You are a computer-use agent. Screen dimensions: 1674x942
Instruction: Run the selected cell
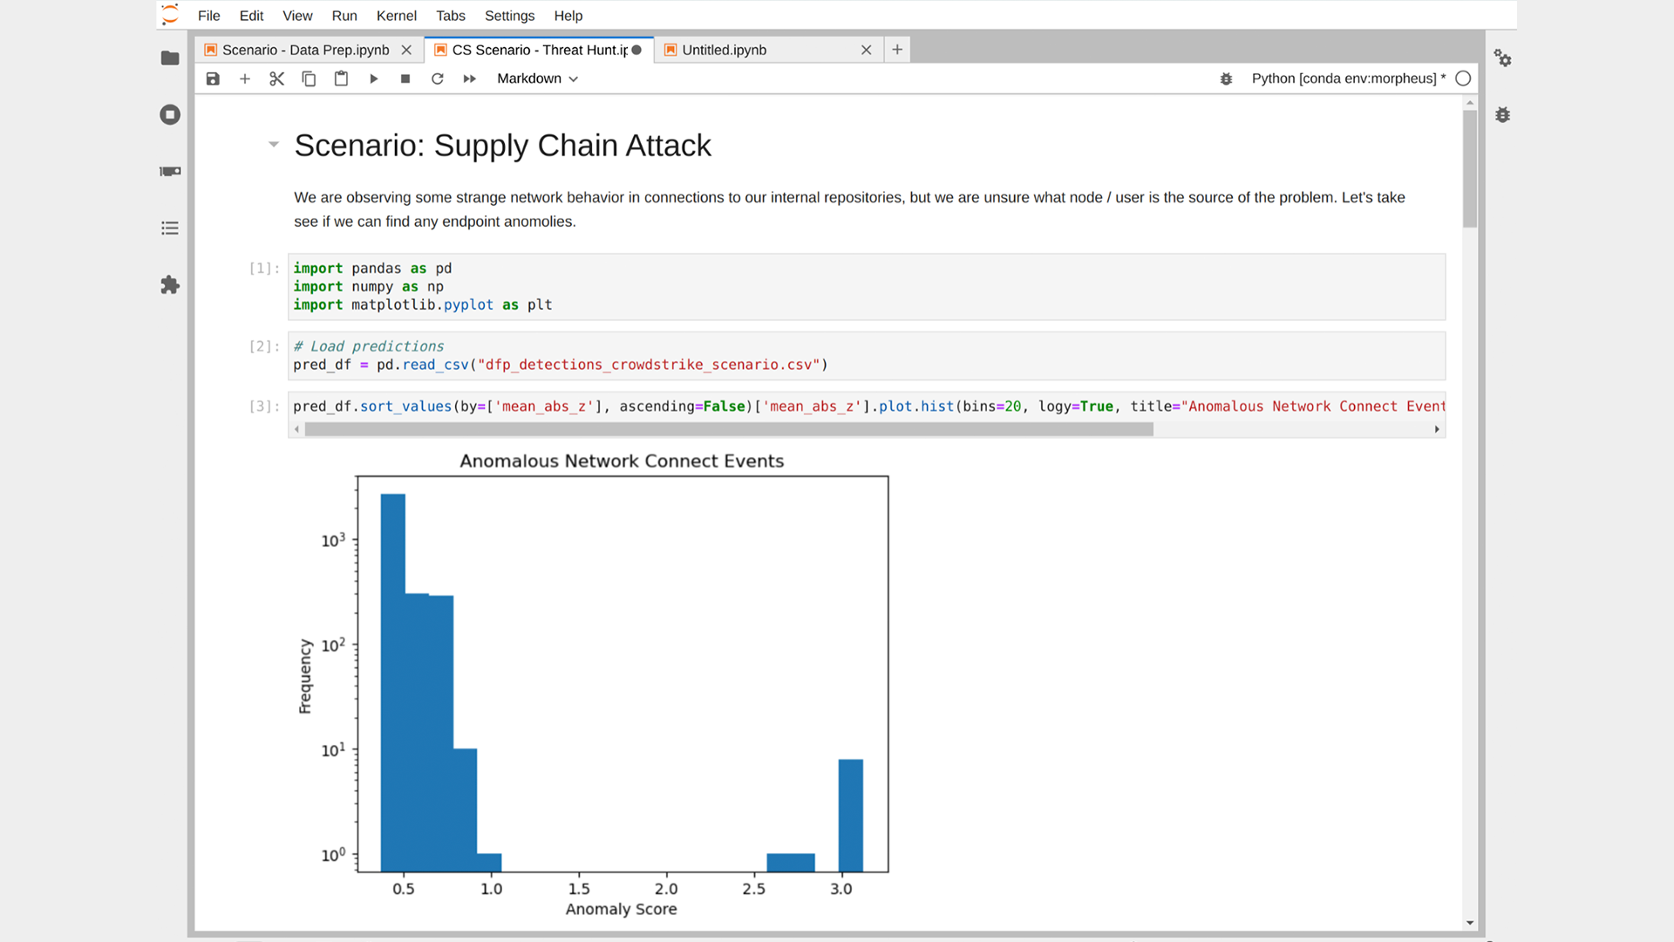(x=373, y=78)
